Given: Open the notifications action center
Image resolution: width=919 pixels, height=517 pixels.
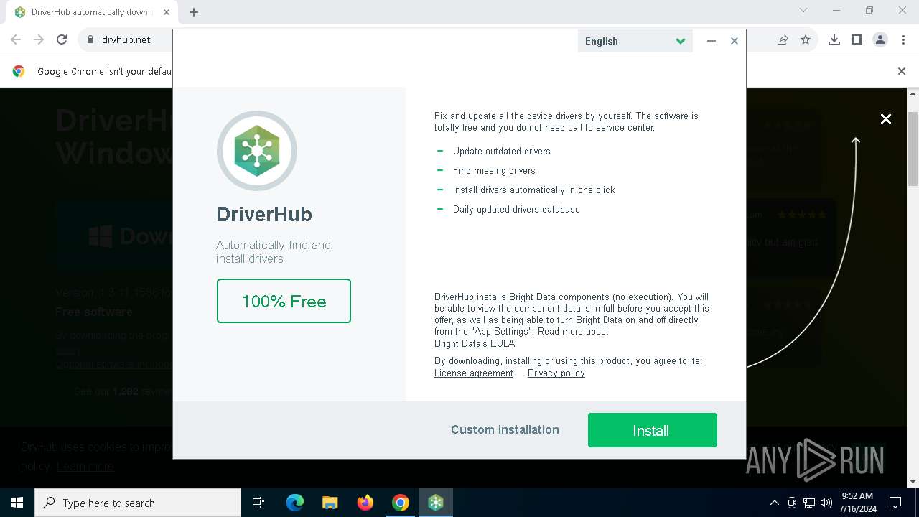Looking at the screenshot, I should coord(895,503).
